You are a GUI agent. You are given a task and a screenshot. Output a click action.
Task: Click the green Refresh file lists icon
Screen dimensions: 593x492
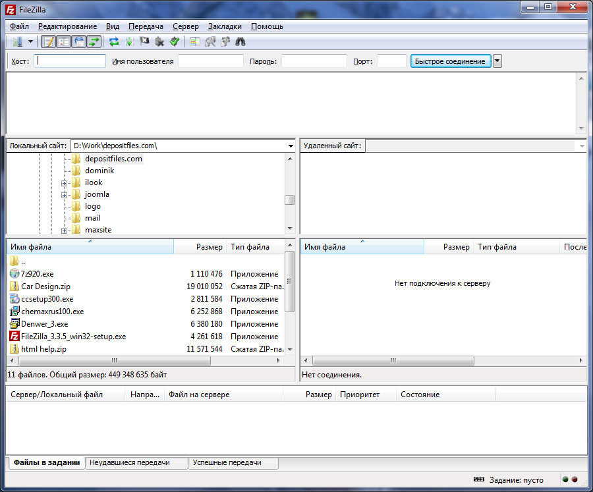click(114, 41)
